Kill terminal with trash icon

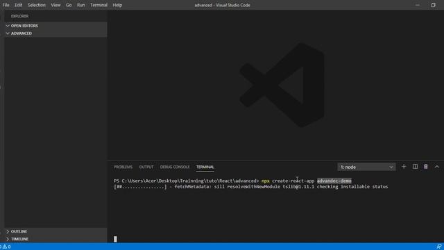tap(425, 167)
